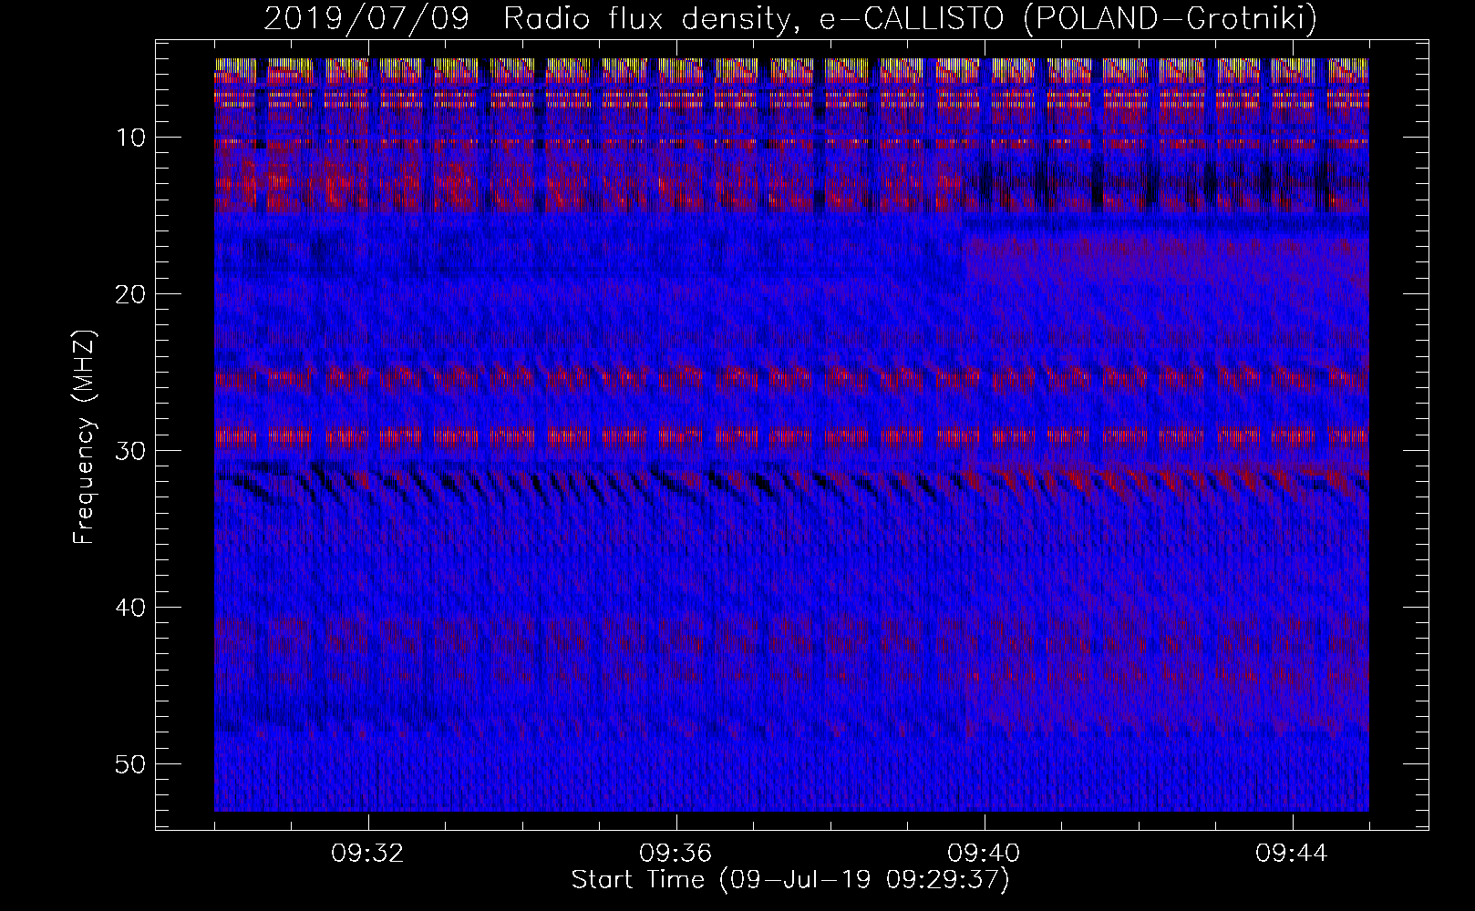Click the 'Frequency (MHZ)' axis label

[x=84, y=438]
